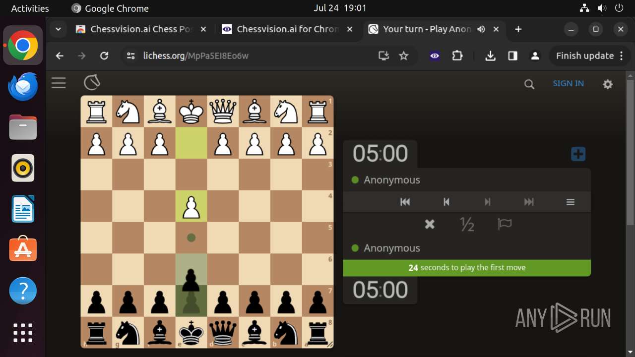Switch to Chessvision.ai Chess Position tab
This screenshot has height=357, width=635.
coord(141,29)
